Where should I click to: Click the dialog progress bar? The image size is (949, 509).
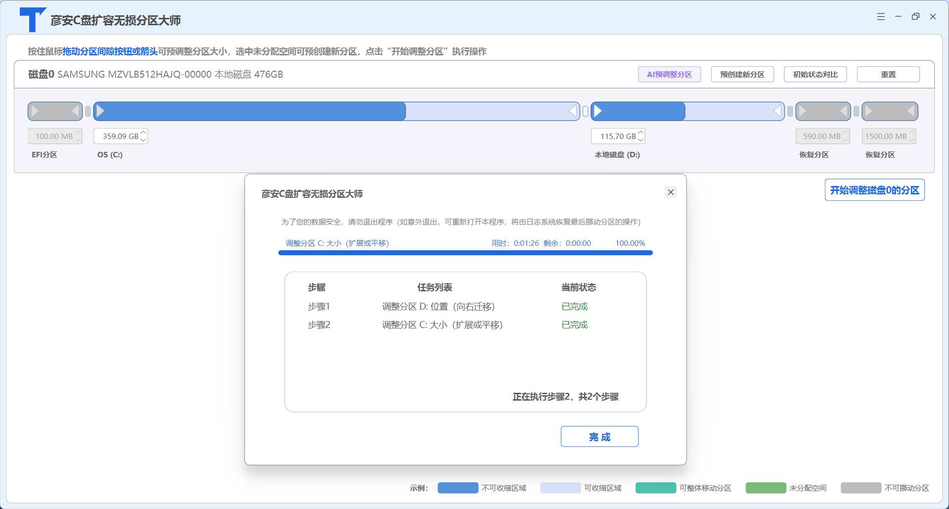pyautogui.click(x=465, y=253)
